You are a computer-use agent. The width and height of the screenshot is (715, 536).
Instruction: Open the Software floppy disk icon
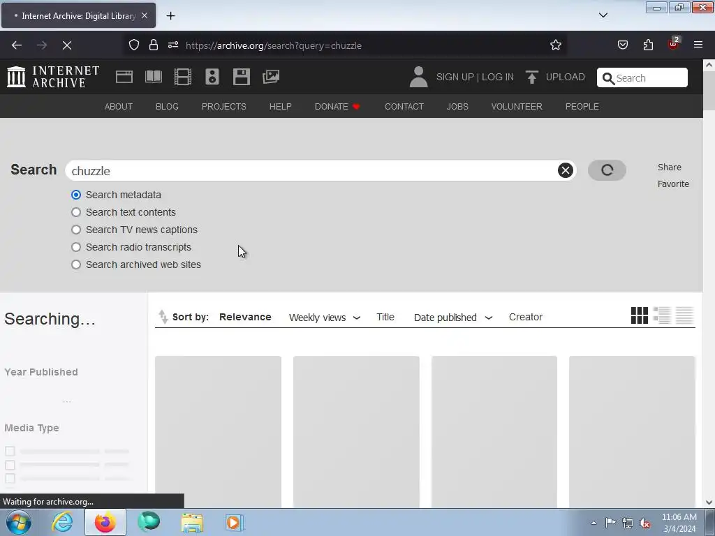click(x=241, y=77)
